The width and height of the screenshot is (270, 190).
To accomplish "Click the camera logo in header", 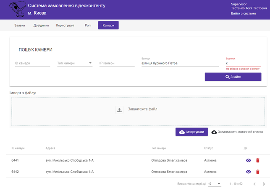I will coord(13,9).
